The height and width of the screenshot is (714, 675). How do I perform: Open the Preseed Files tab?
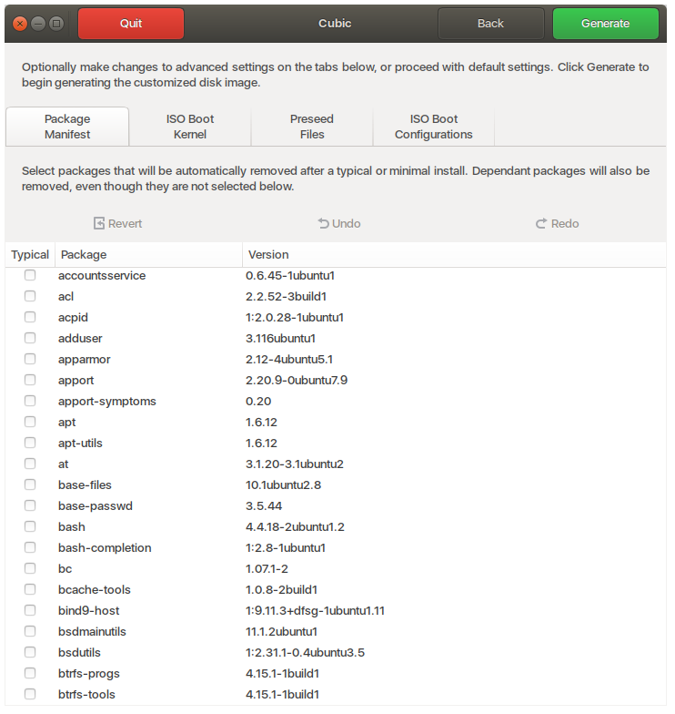tap(311, 127)
